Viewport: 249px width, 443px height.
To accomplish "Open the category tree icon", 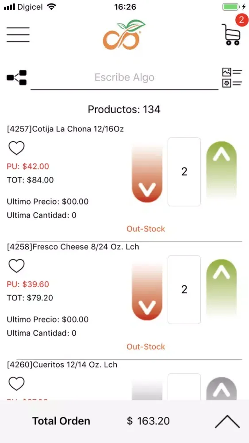I will pos(17,78).
